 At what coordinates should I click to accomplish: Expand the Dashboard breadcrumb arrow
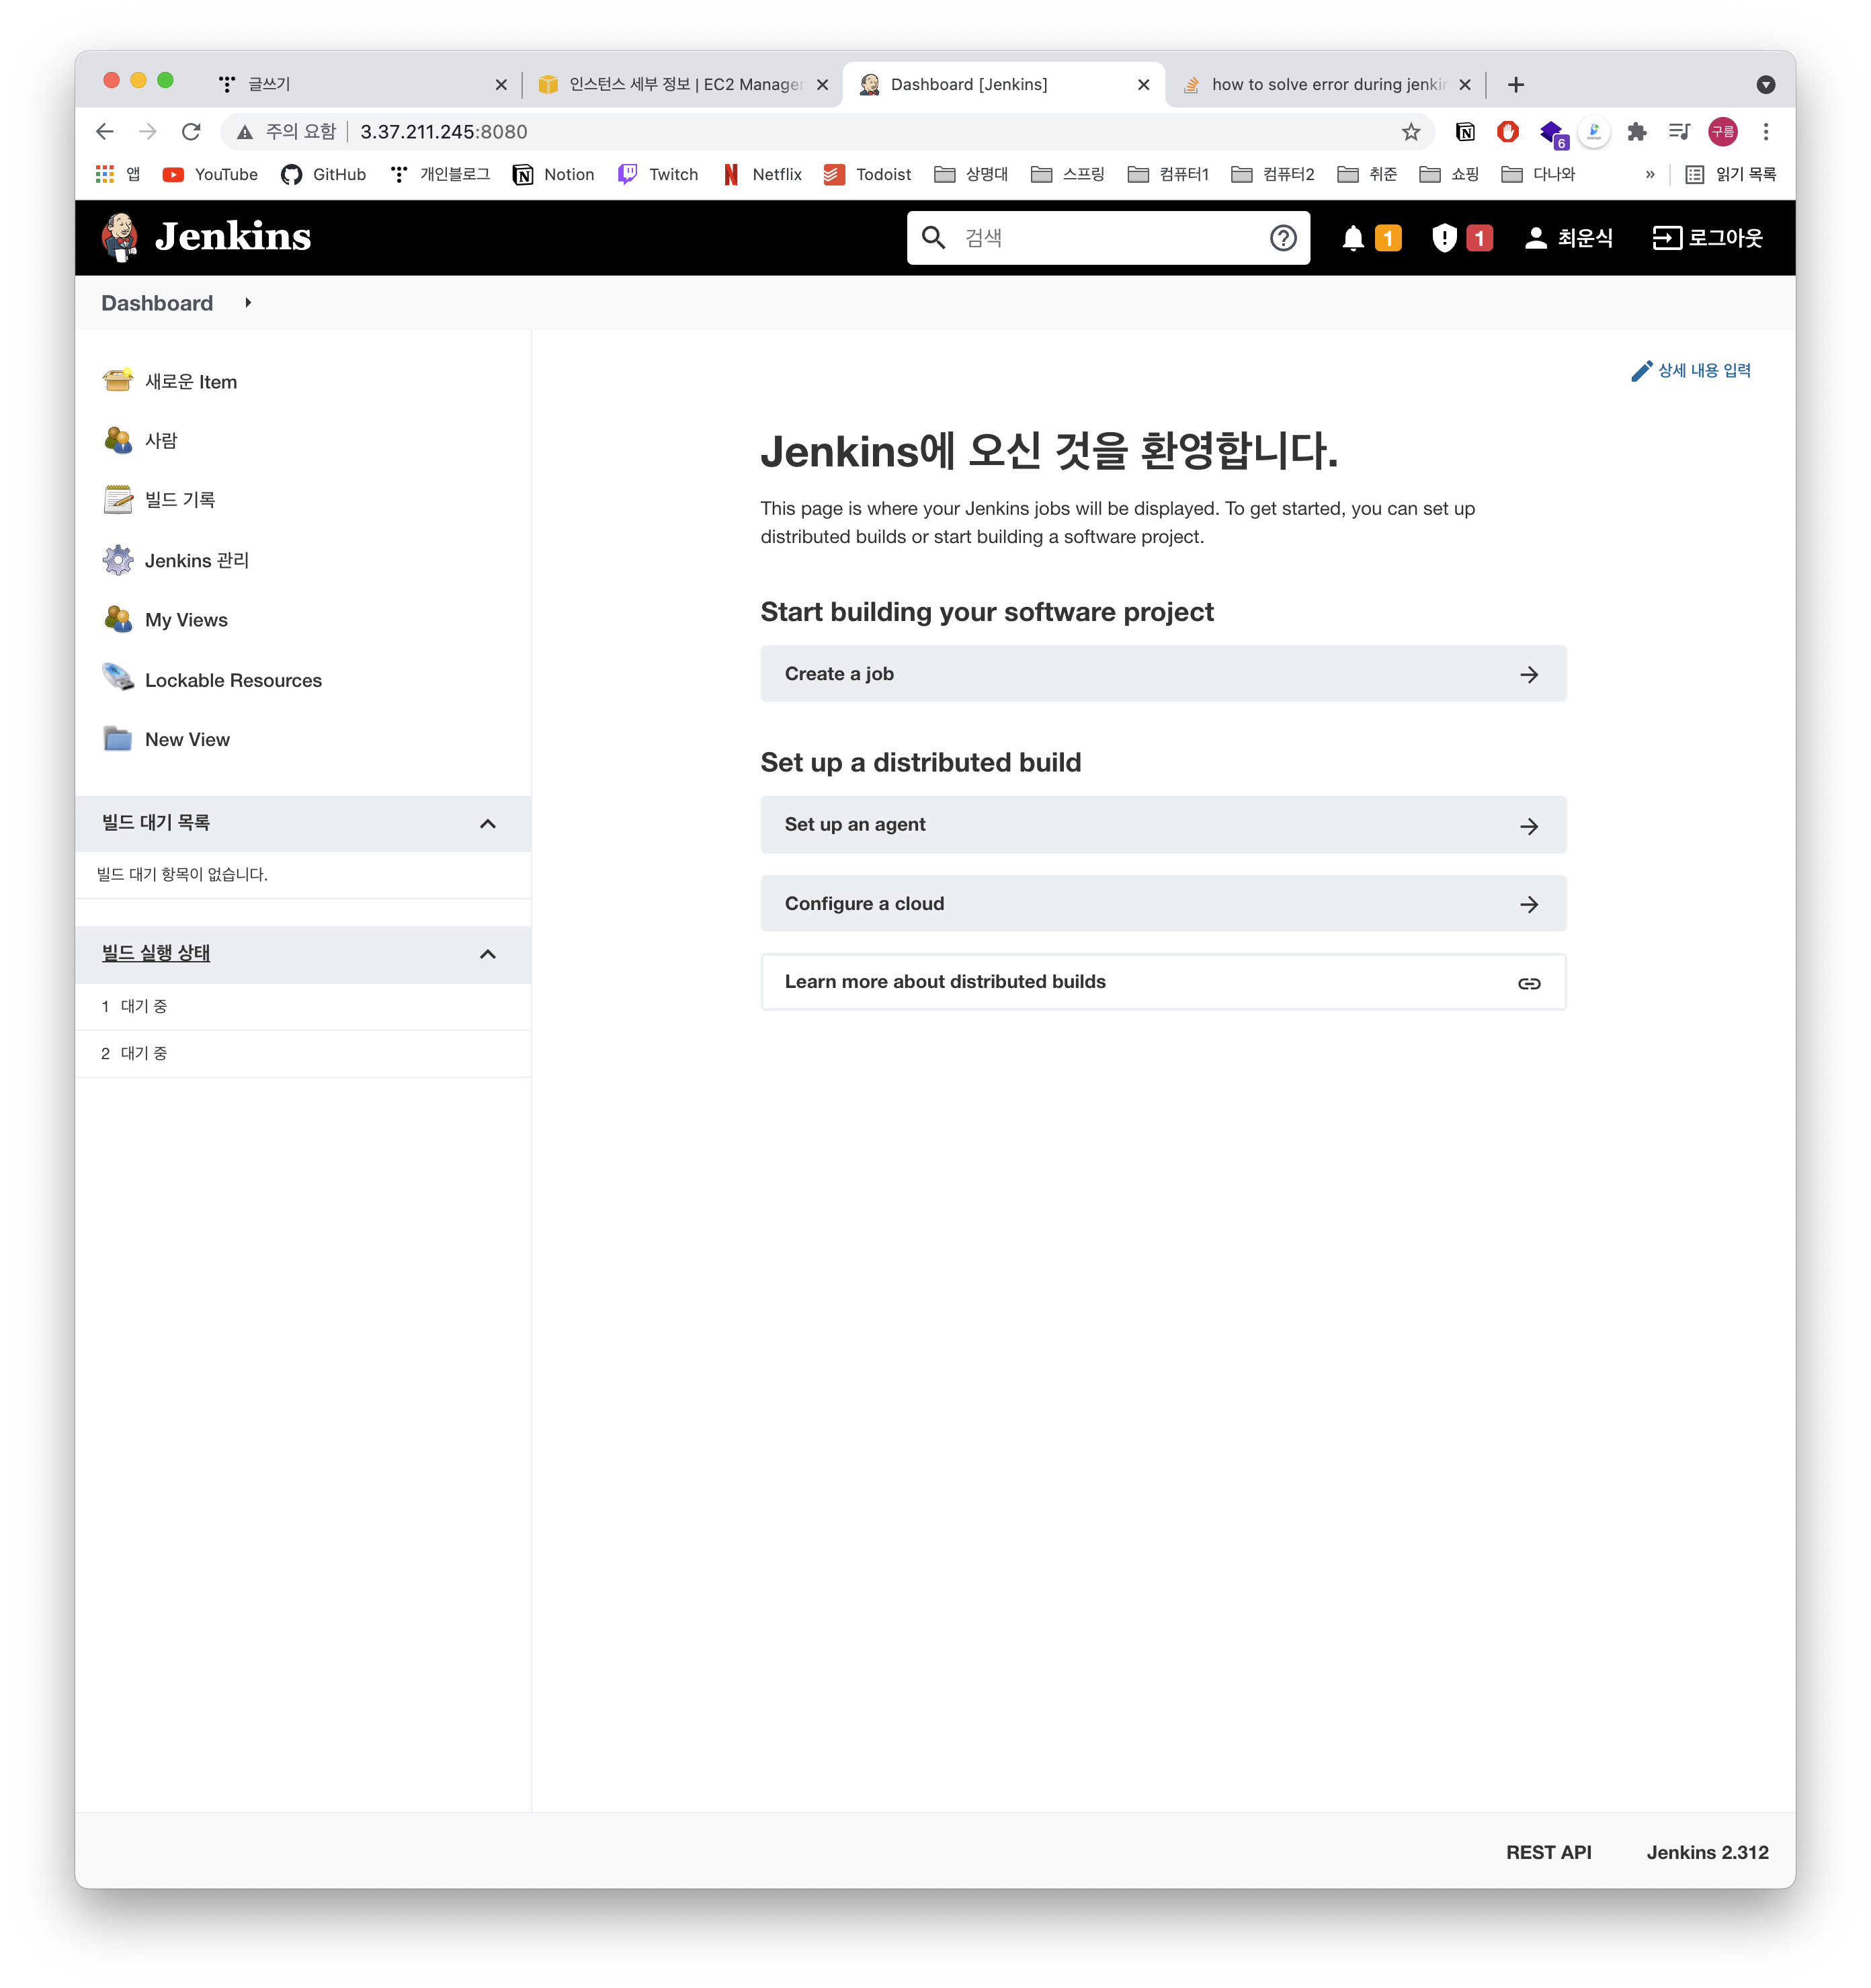(x=248, y=303)
